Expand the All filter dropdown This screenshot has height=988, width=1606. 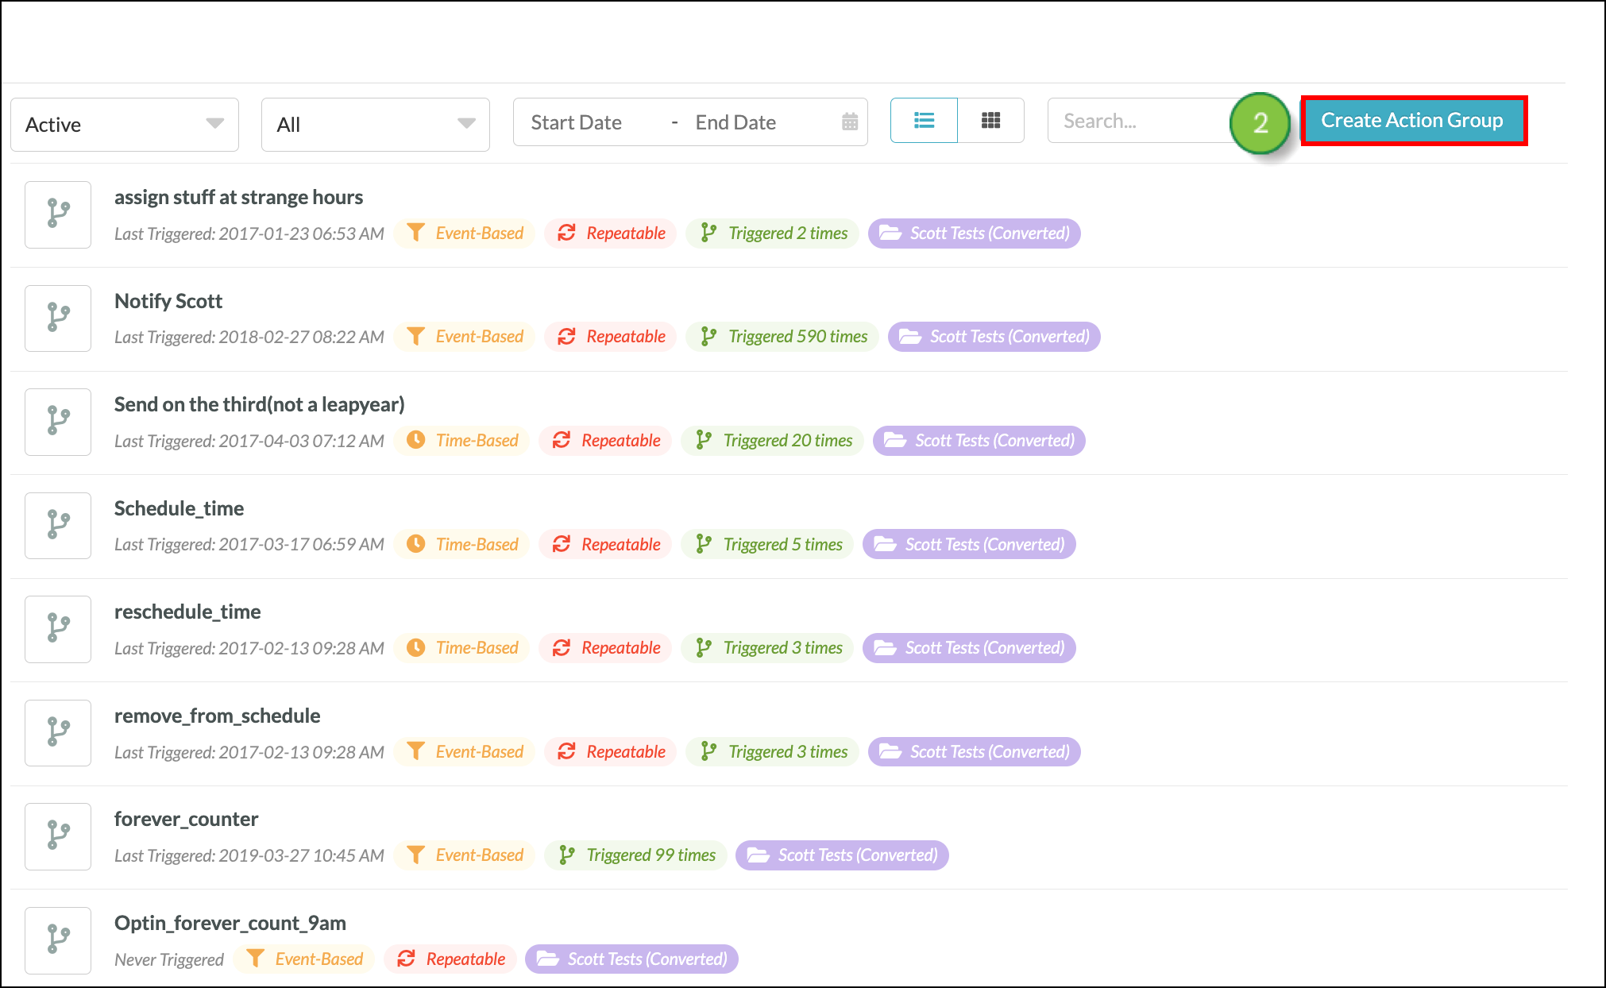(375, 125)
